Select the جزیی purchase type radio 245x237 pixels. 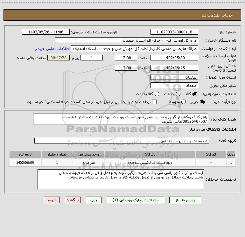202,102
